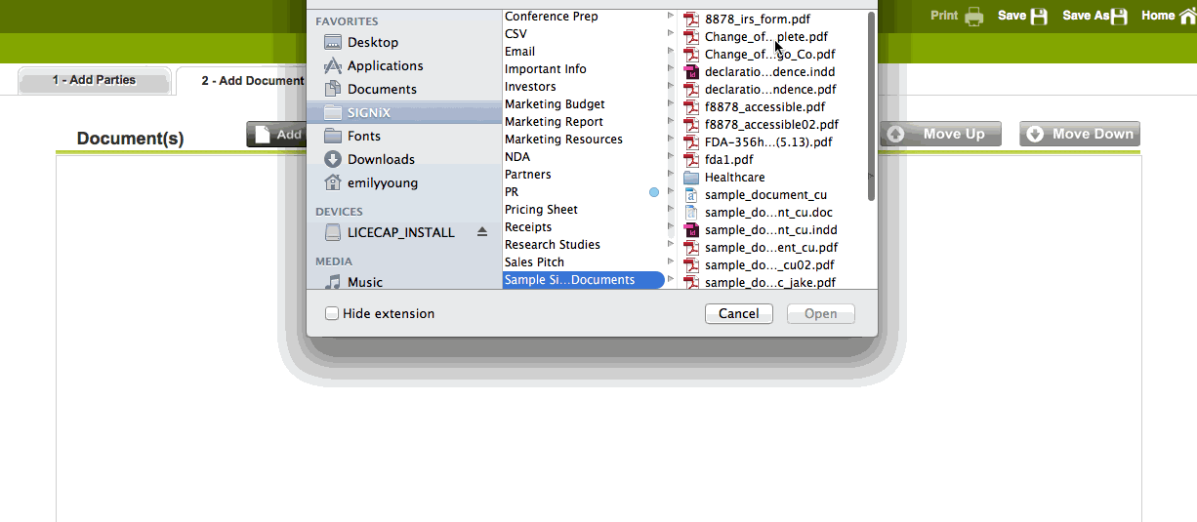Click the Move Down button

coord(1080,134)
